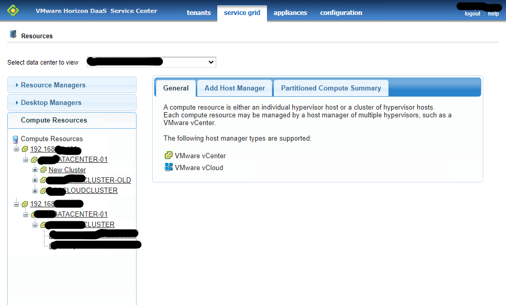Switch to Partitioned Compute Summary tab
The width and height of the screenshot is (506, 305).
[x=331, y=88]
